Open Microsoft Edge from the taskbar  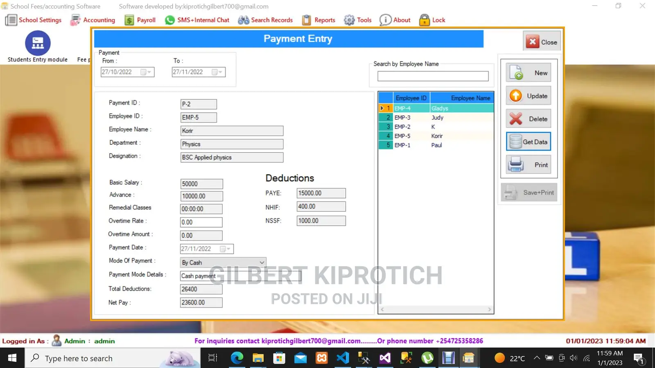pyautogui.click(x=237, y=358)
